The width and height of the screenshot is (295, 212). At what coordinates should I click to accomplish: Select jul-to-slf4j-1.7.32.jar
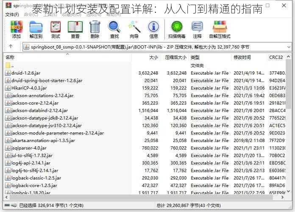point(32,156)
